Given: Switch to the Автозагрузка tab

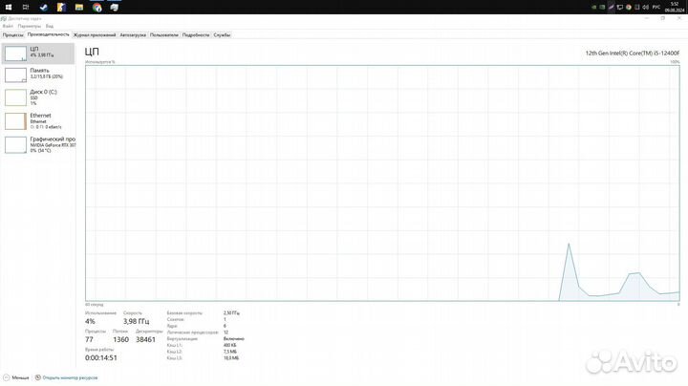Looking at the screenshot, I should (x=133, y=34).
